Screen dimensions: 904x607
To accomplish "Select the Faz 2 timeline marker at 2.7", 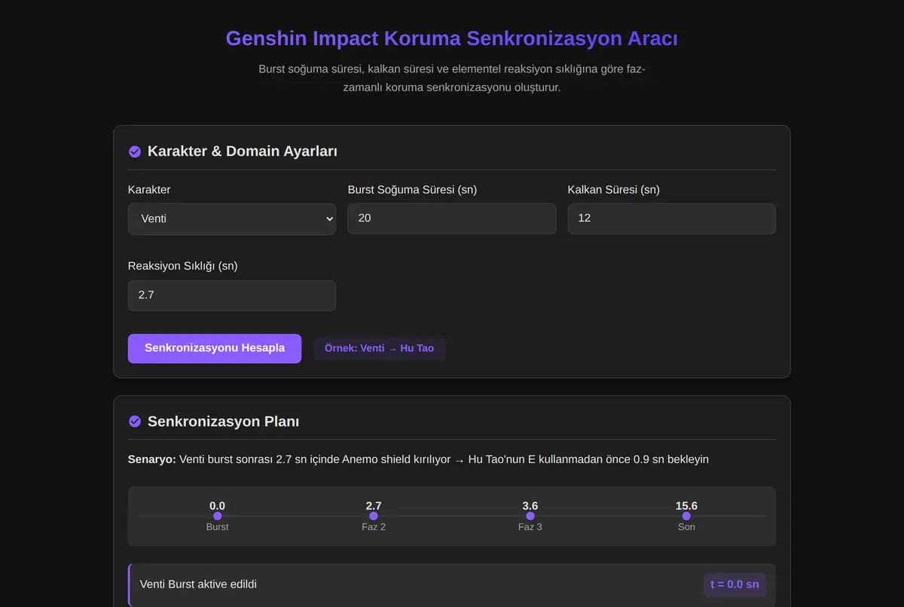I will coord(374,516).
